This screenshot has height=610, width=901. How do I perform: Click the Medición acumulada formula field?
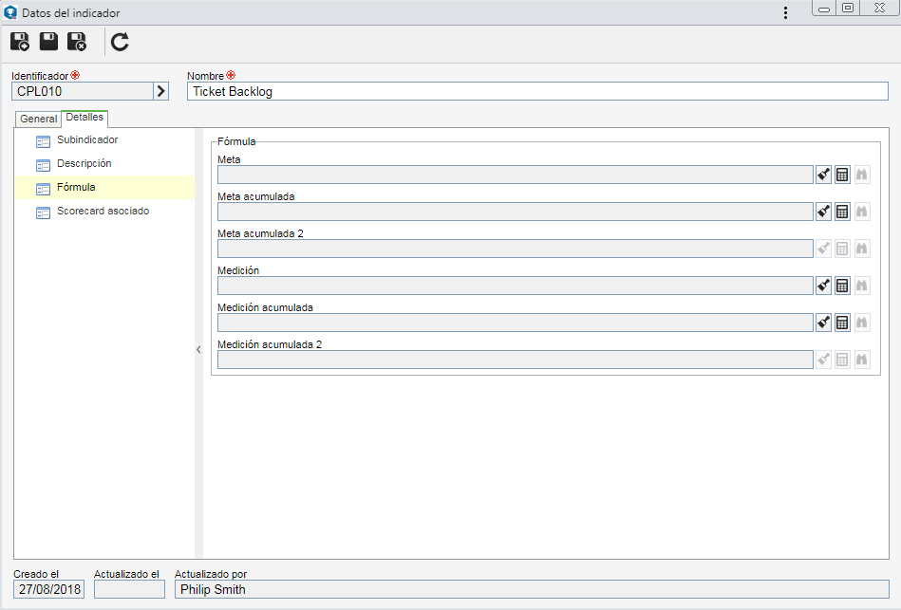(516, 323)
